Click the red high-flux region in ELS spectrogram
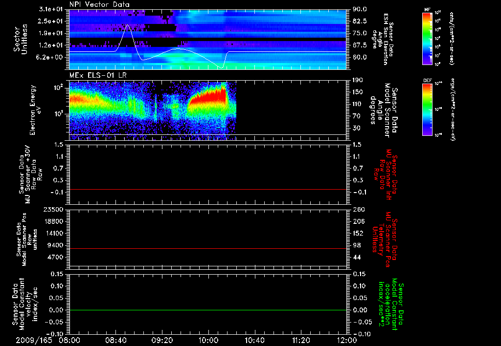Viewport: 501px width, 346px height. [209, 97]
